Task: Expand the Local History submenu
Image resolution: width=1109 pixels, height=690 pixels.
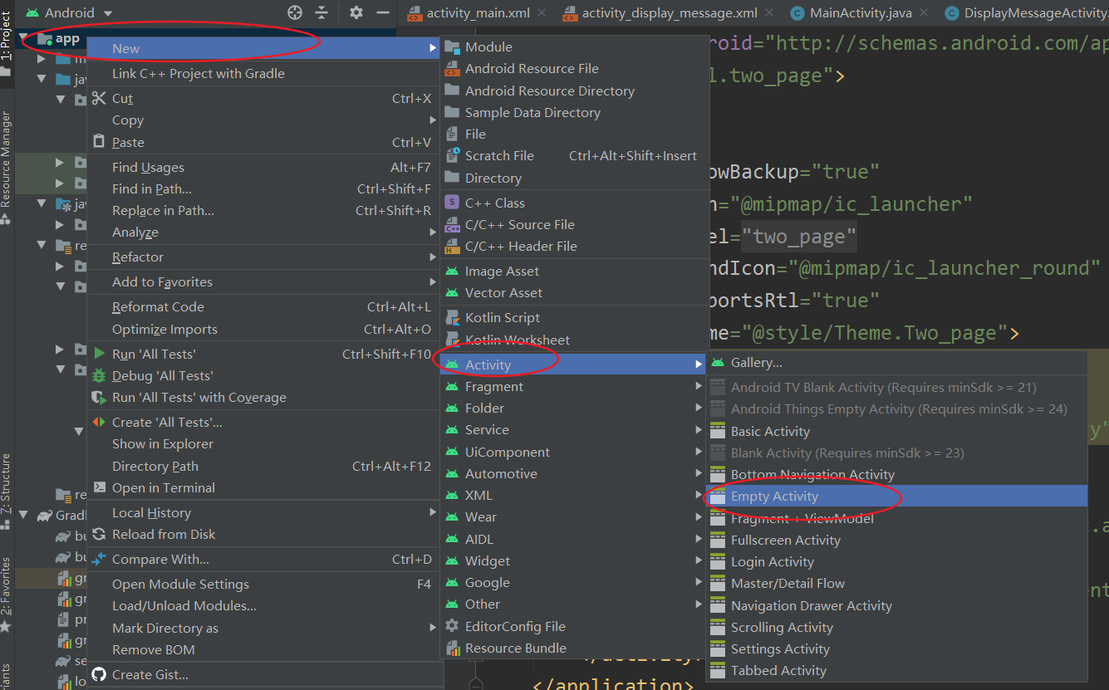Action: coord(263,512)
